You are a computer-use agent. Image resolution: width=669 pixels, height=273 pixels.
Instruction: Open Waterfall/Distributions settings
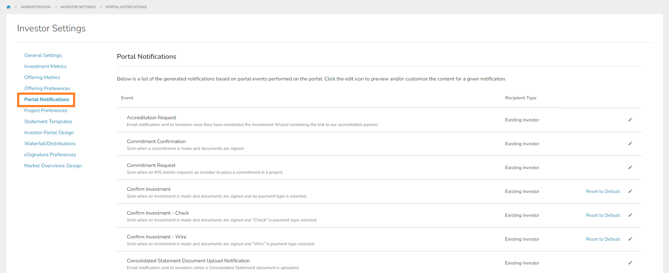tap(50, 144)
